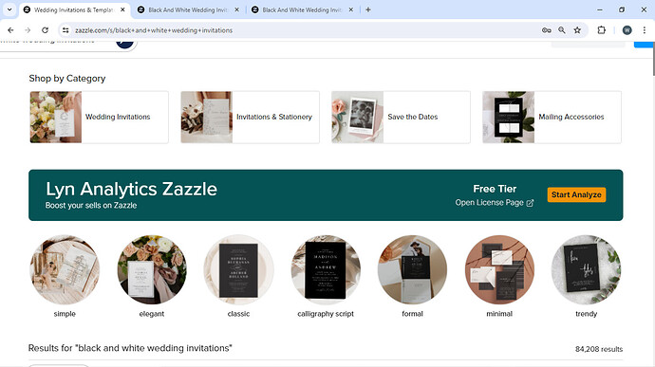Click the Lyn Analytics Zazzle heading
This screenshot has height=367, width=655.
131,189
